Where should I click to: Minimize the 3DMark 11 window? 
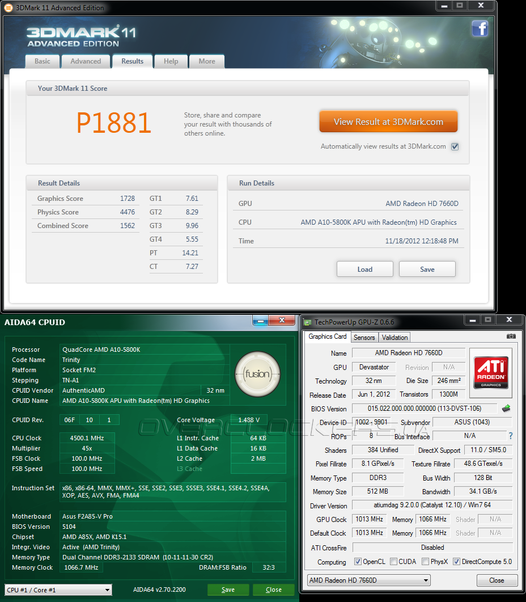click(x=444, y=6)
